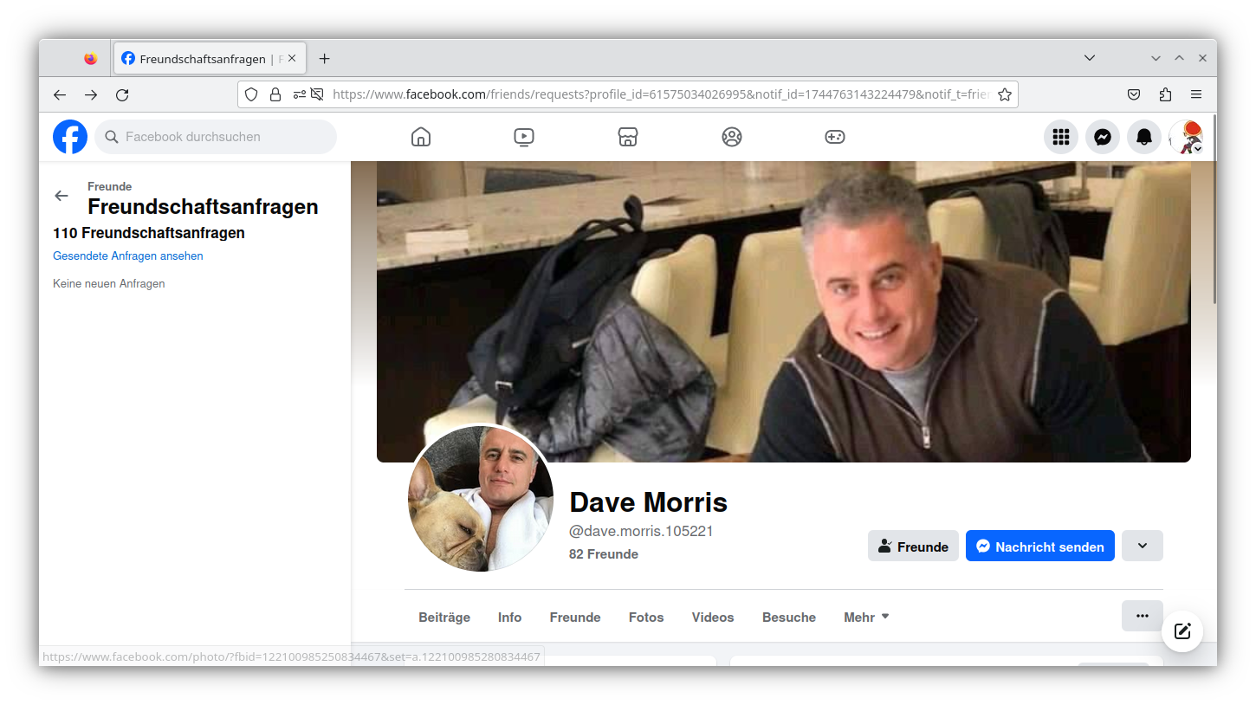
Task: Open the Watch video icon
Action: (524, 136)
